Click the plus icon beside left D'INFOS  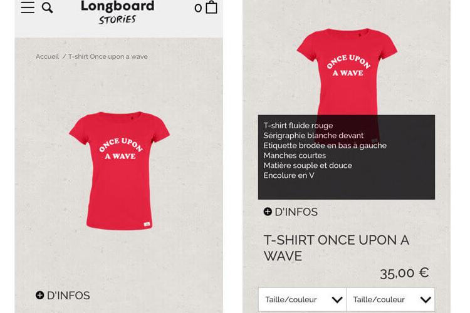click(x=40, y=295)
